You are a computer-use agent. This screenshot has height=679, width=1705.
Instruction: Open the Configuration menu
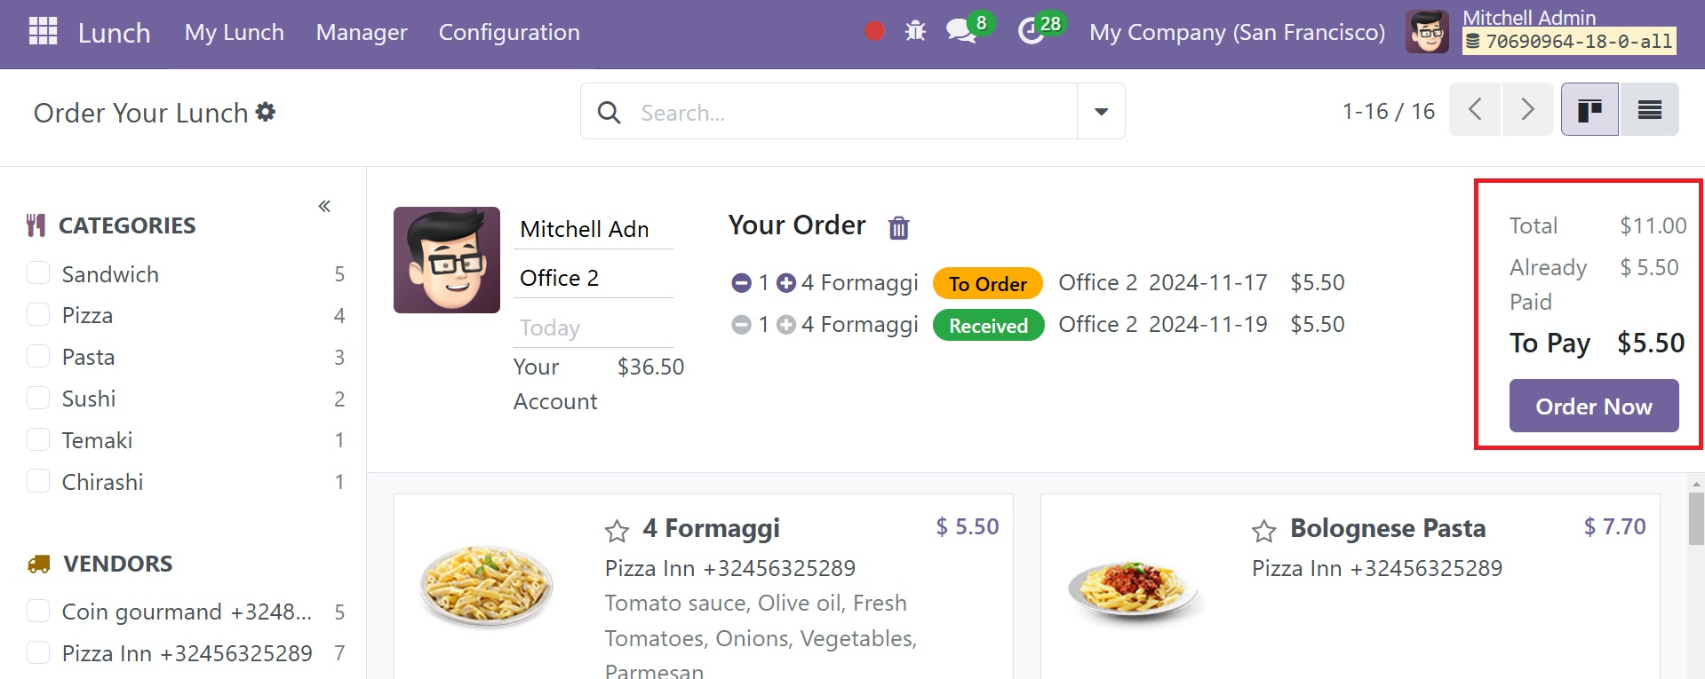point(509,33)
